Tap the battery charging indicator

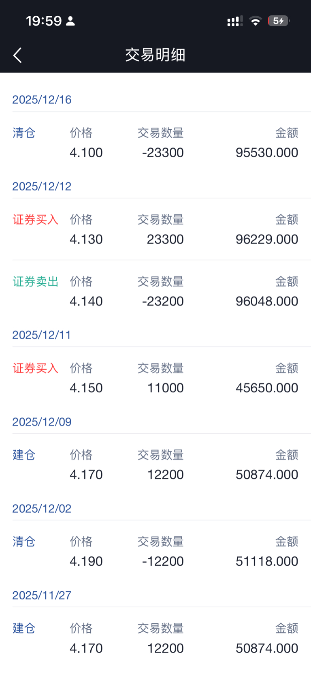point(278,21)
